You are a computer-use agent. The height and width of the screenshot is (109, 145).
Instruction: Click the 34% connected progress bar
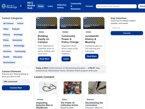pos(16,82)
